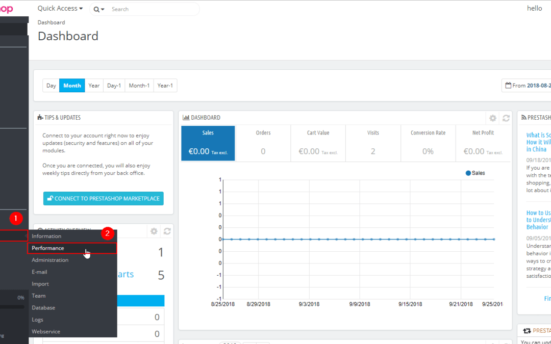Click Connect to PrestaShop Marketplace button
This screenshot has height=344, width=551.
[103, 198]
